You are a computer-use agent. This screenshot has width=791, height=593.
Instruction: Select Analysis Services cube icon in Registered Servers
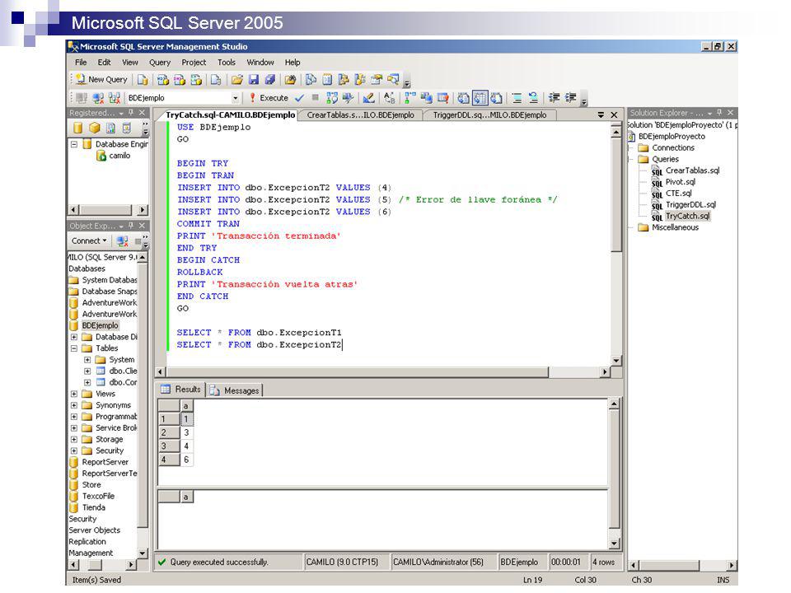pos(94,128)
